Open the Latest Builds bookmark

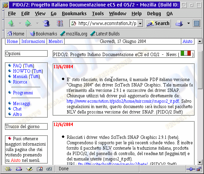pyautogui.click(x=105, y=34)
